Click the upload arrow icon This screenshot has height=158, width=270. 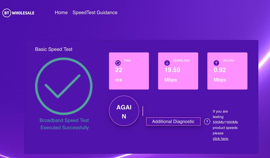point(216,63)
